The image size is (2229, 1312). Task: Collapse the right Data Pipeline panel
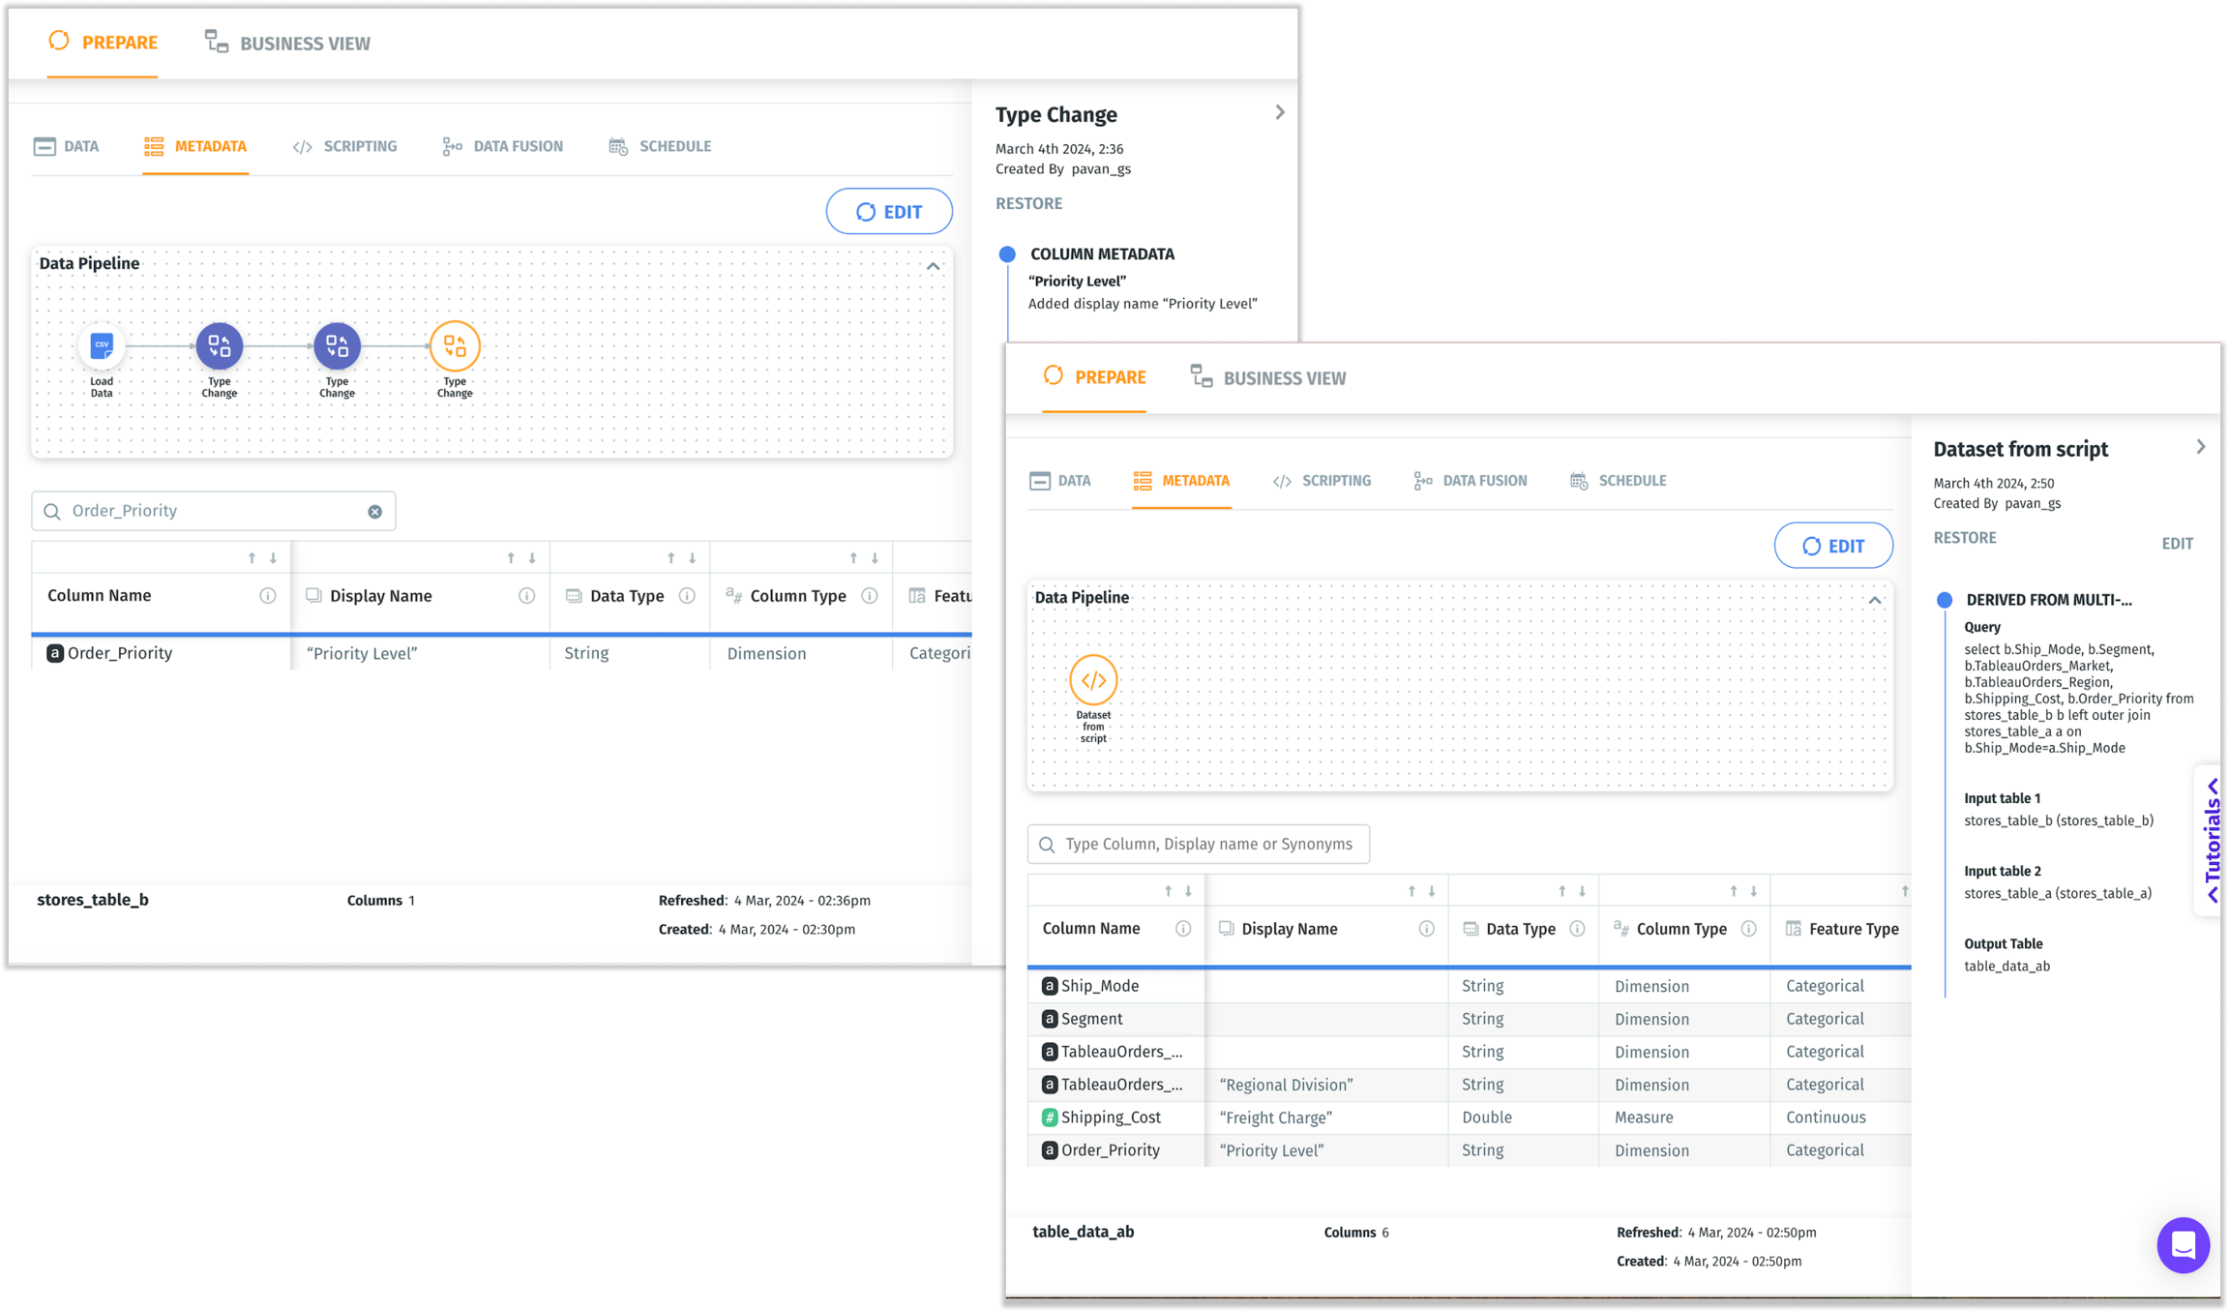1874,601
